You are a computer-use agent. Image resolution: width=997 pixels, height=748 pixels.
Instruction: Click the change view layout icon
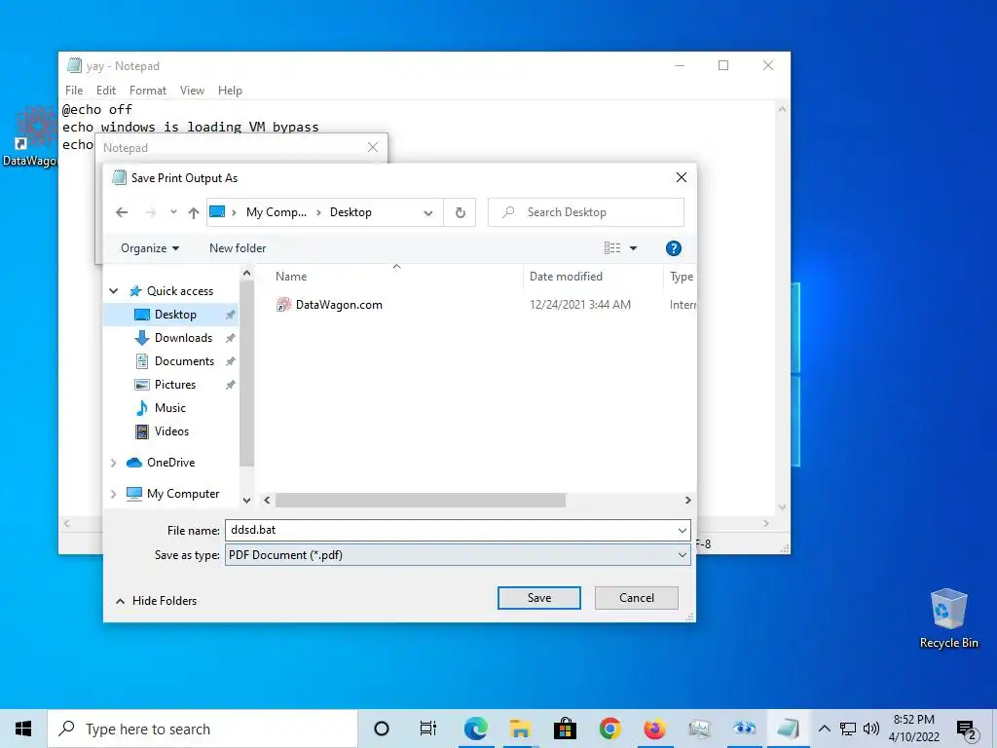(x=611, y=248)
